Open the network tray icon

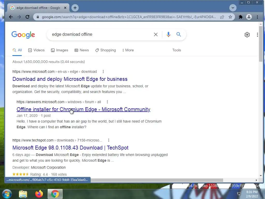[x=239, y=194]
